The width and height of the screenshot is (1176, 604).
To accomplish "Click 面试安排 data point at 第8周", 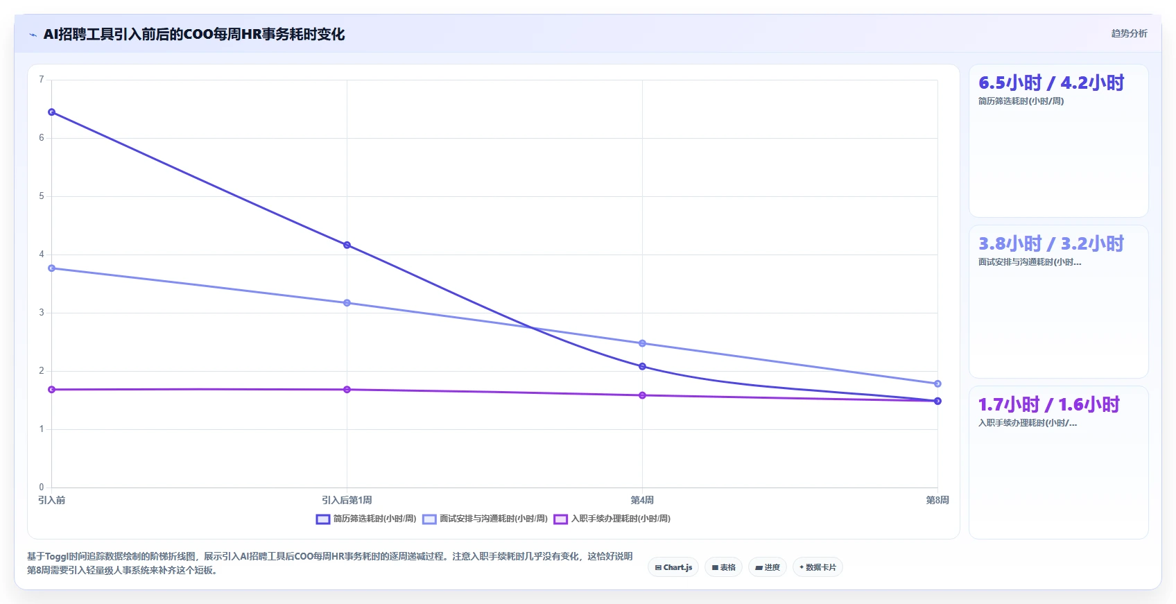I will 937,383.
